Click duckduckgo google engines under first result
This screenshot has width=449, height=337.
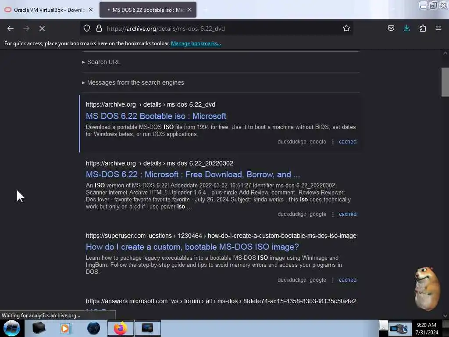pyautogui.click(x=302, y=142)
